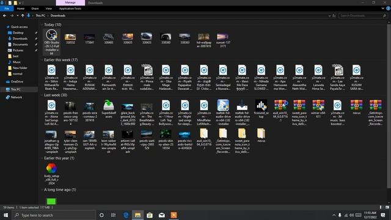Click the Search Downloads field
Image resolution: width=391 pixels, height=220 pixels.
[x=363, y=16]
